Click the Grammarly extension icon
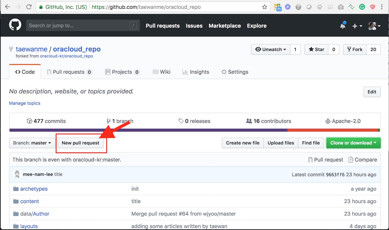The image size is (389, 230). pos(362,7)
